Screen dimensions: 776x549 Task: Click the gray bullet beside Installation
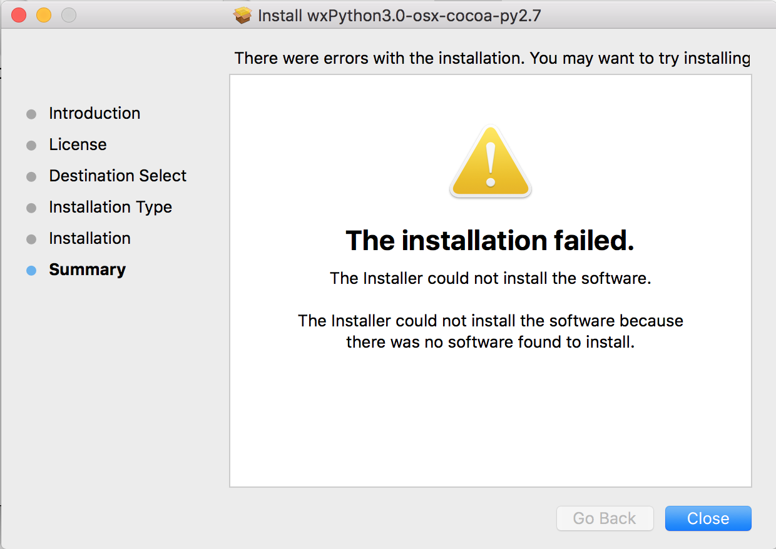[x=31, y=239]
